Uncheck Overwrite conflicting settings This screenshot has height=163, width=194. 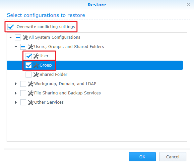(10, 27)
